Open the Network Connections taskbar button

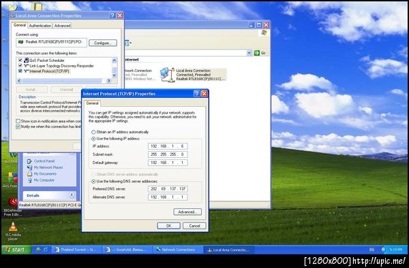pos(178,250)
